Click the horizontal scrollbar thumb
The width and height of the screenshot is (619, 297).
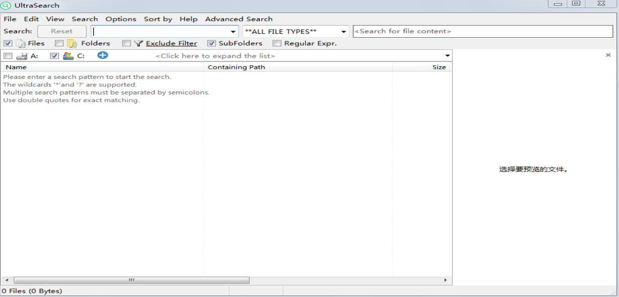tap(132, 280)
